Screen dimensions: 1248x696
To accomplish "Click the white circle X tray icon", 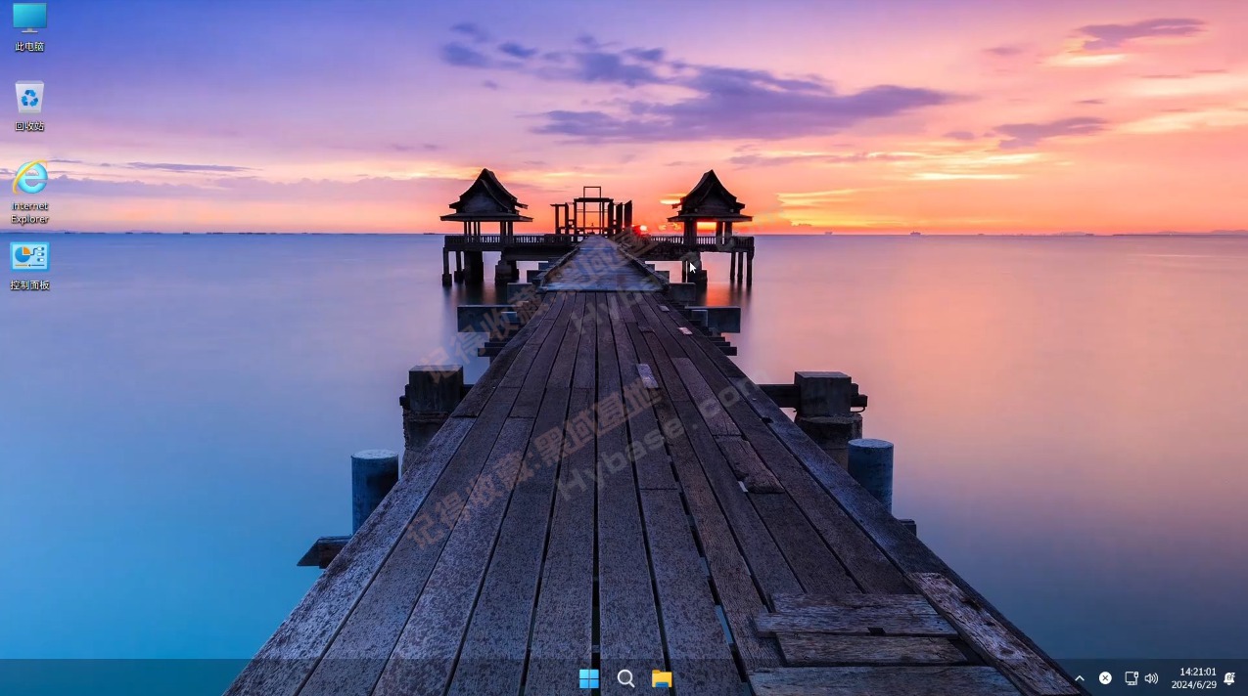I will coord(1105,678).
